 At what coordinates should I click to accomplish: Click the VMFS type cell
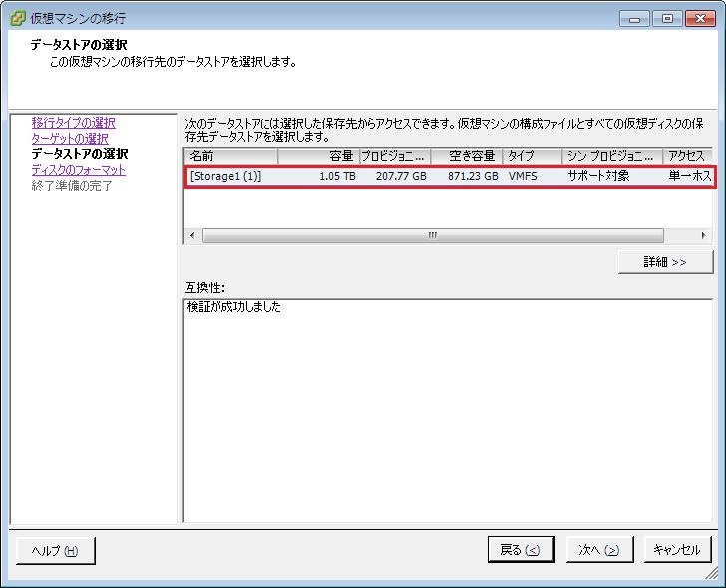pos(523,176)
